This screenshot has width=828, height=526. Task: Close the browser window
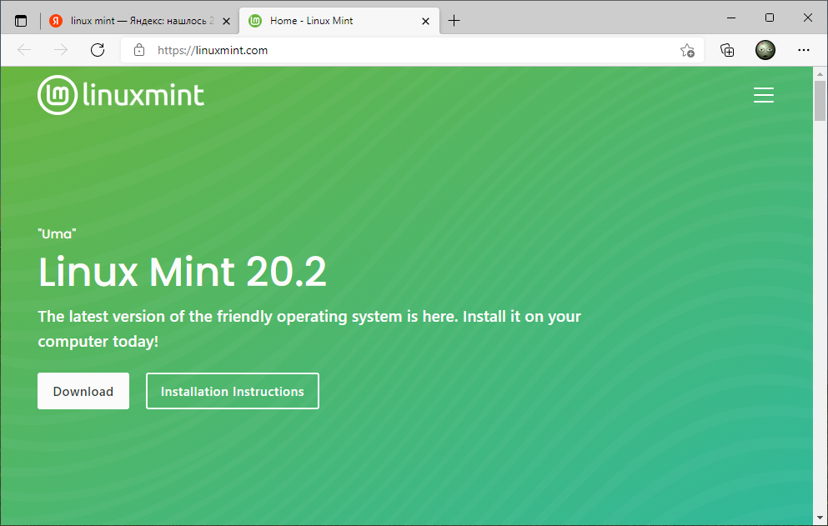(807, 18)
